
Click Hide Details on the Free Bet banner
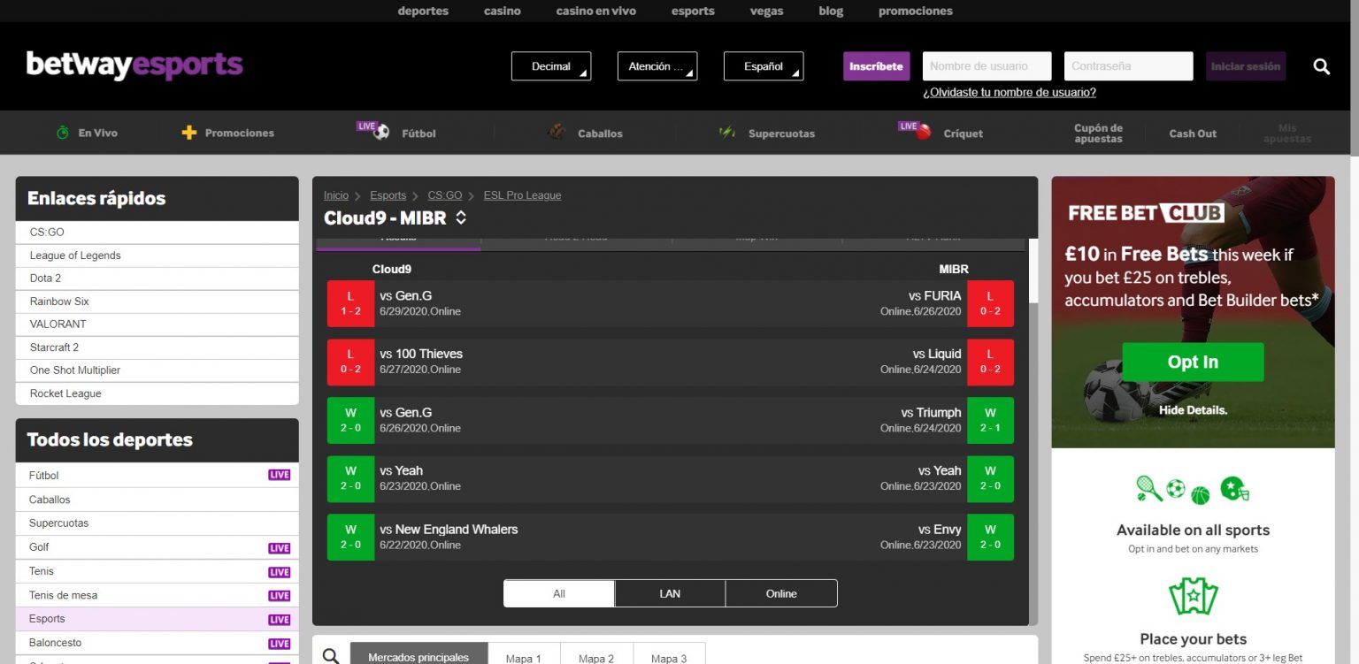[1193, 410]
